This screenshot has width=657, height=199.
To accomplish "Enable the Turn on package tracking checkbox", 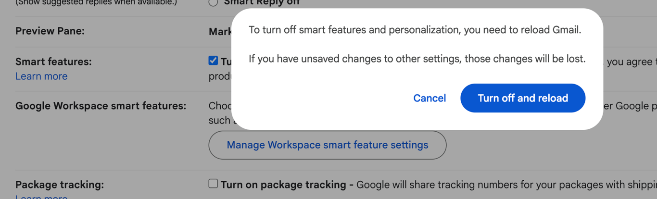I will [x=213, y=184].
